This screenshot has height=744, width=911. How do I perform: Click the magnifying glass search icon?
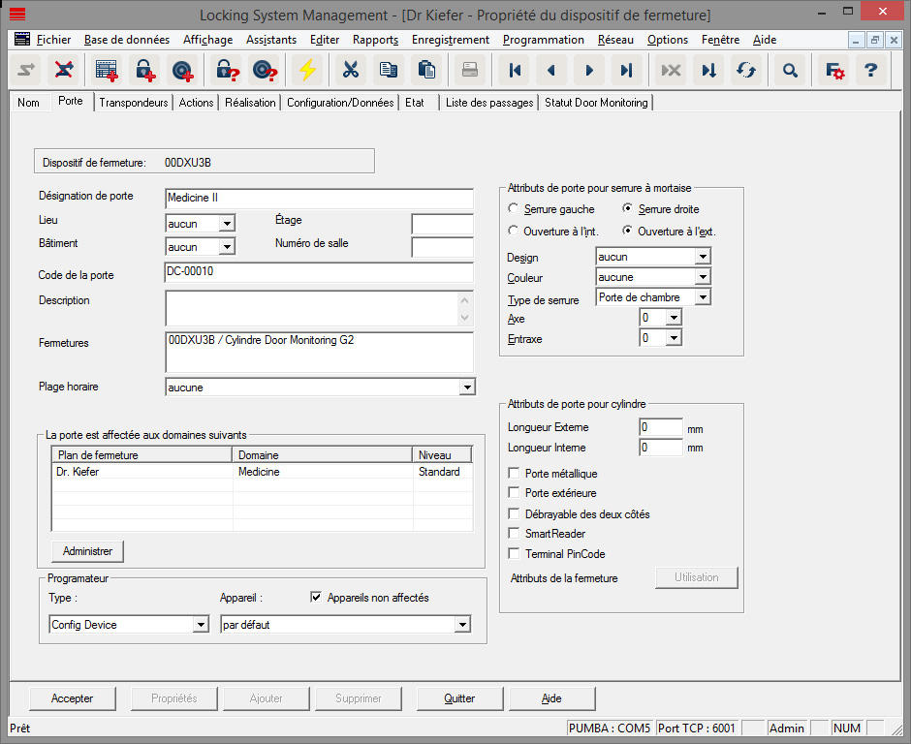[x=790, y=70]
